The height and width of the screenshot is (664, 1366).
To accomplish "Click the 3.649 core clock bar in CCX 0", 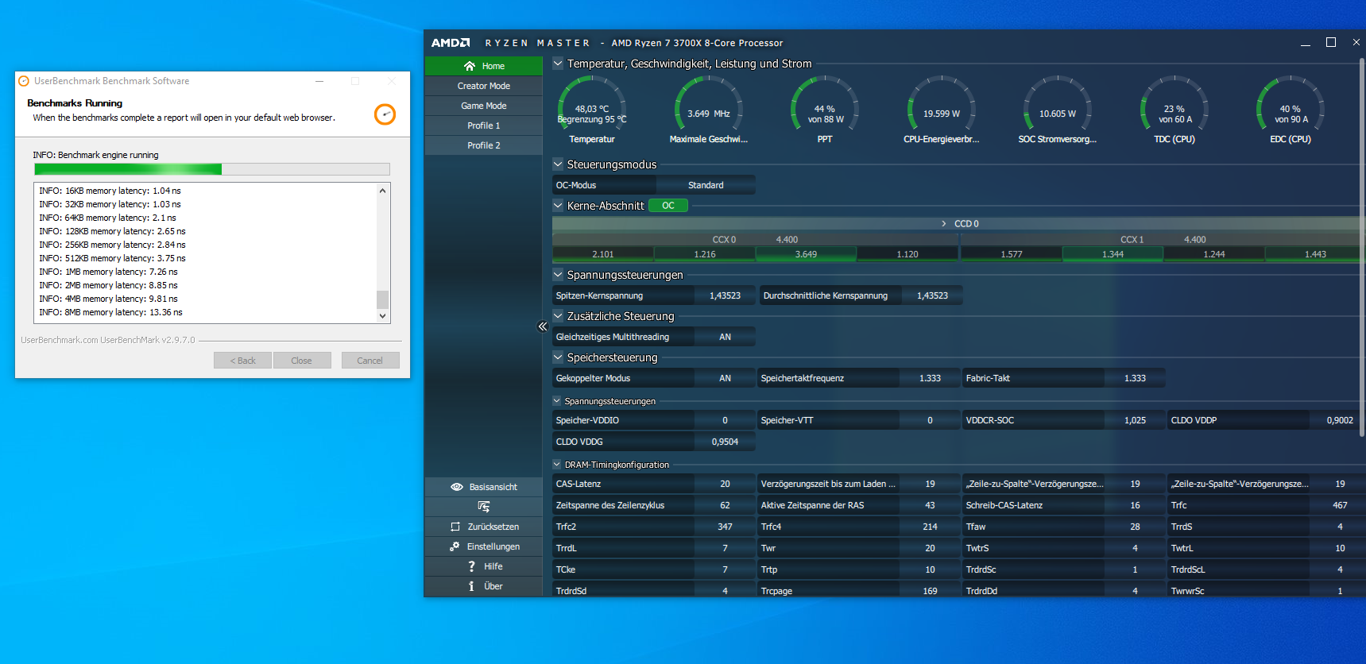I will [806, 254].
